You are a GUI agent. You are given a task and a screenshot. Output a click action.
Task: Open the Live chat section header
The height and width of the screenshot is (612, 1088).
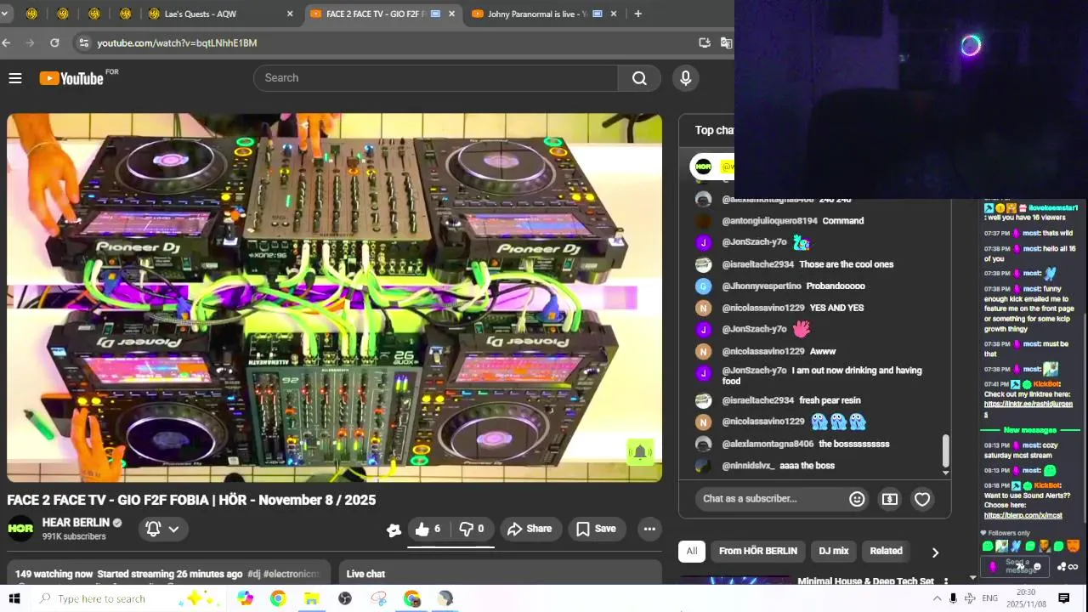(x=365, y=575)
